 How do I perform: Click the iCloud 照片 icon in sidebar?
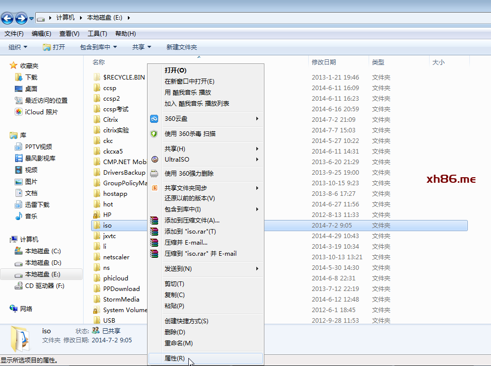(x=19, y=112)
